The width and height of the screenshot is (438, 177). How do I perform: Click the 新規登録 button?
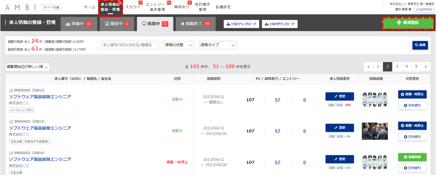coord(408,23)
